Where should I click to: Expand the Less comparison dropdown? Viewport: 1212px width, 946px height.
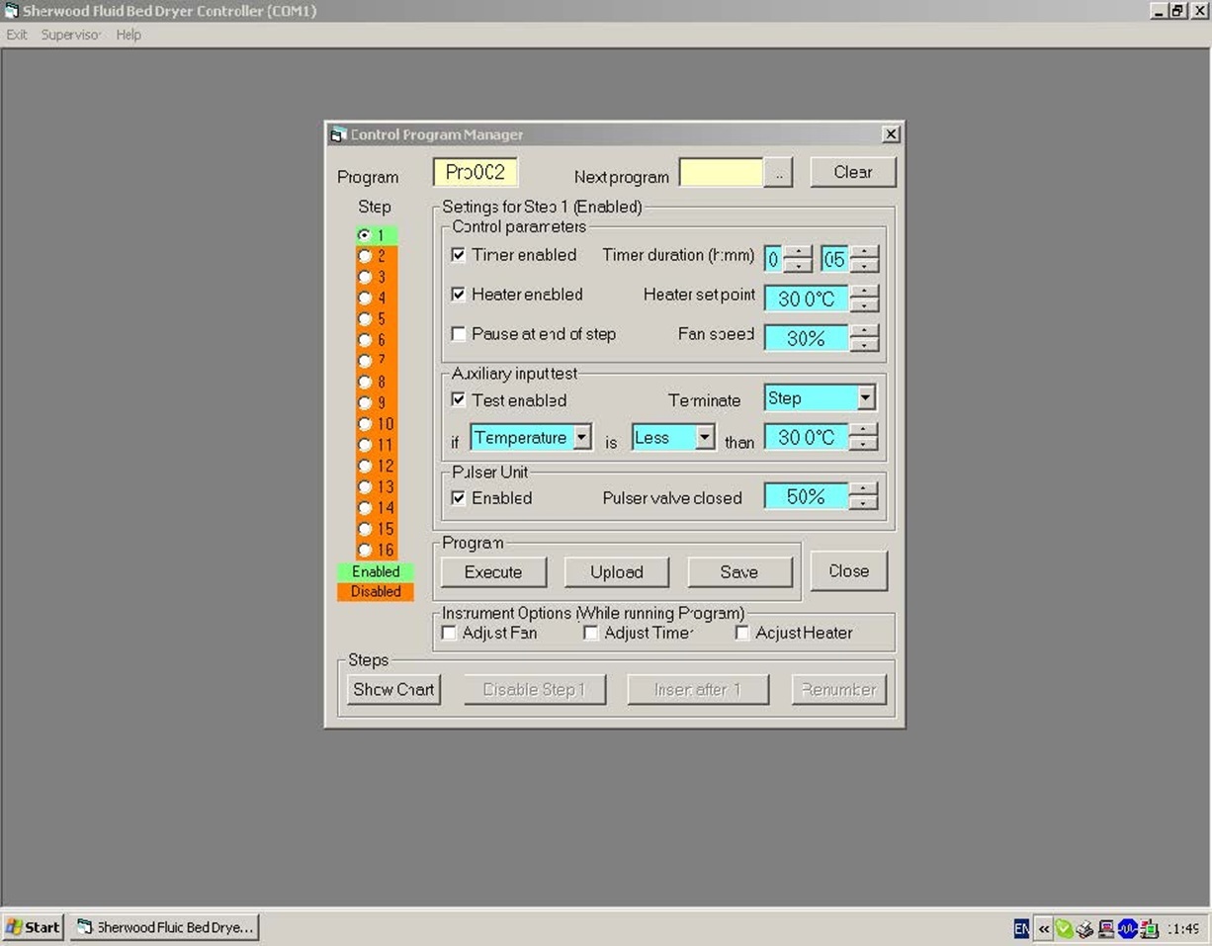tap(706, 436)
